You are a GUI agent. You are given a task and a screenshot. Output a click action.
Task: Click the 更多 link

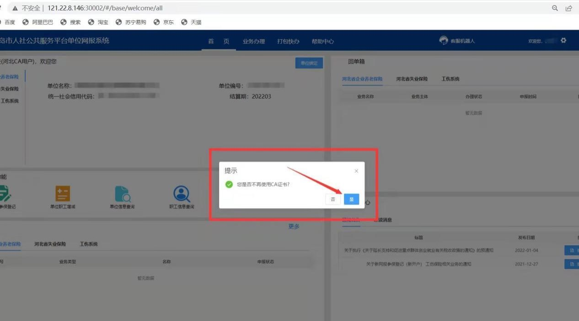pyautogui.click(x=294, y=226)
